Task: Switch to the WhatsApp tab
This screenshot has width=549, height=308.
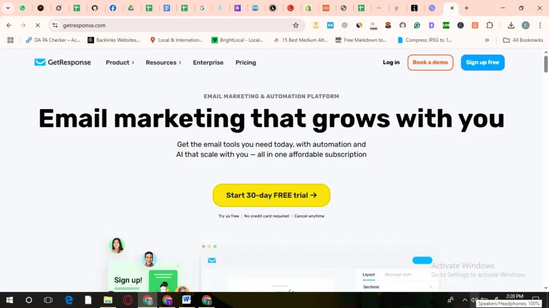Action: click(23, 8)
